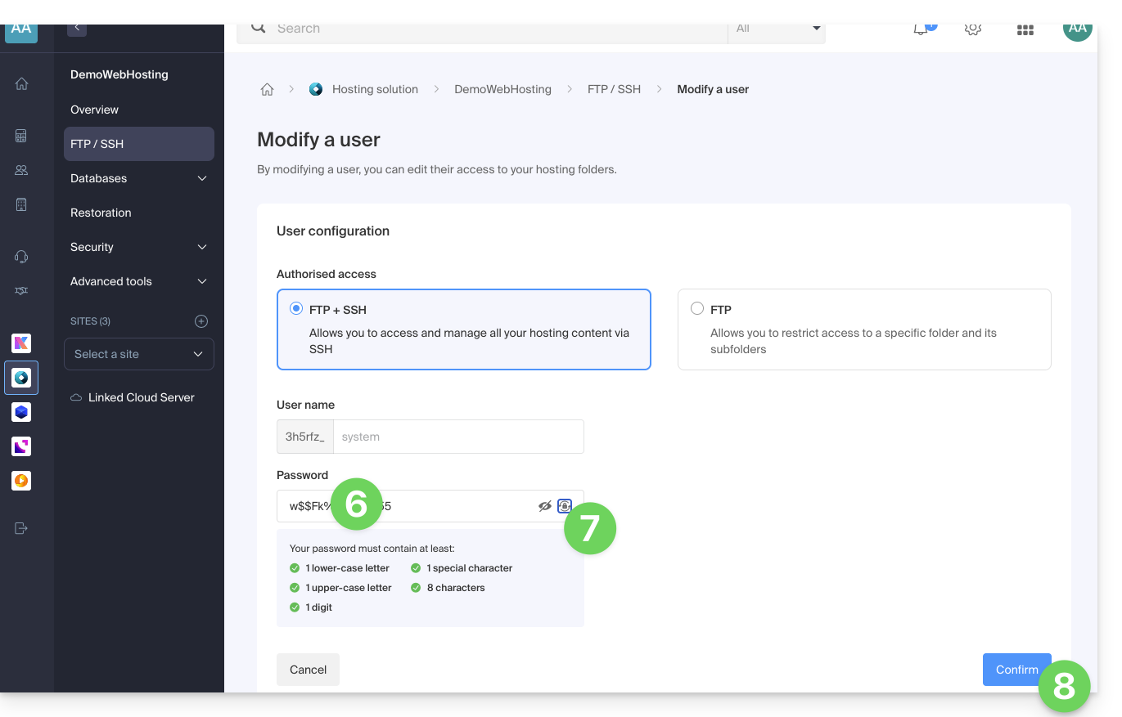1122x717 pixels.
Task: Click the logout icon in sidebar
Action: pyautogui.click(x=22, y=528)
